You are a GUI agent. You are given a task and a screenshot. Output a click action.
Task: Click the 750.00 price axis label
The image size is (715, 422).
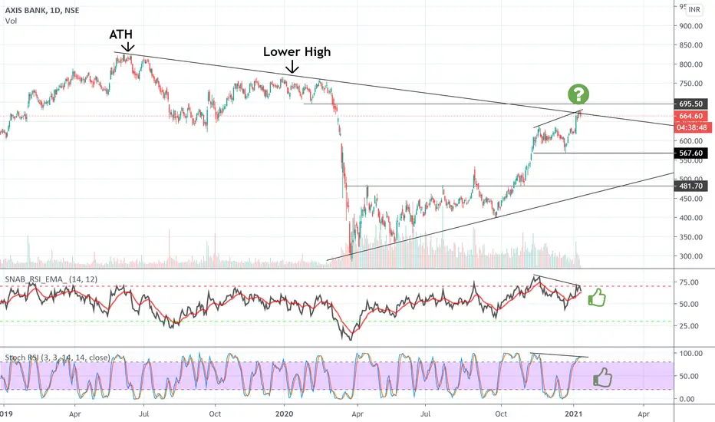click(690, 84)
